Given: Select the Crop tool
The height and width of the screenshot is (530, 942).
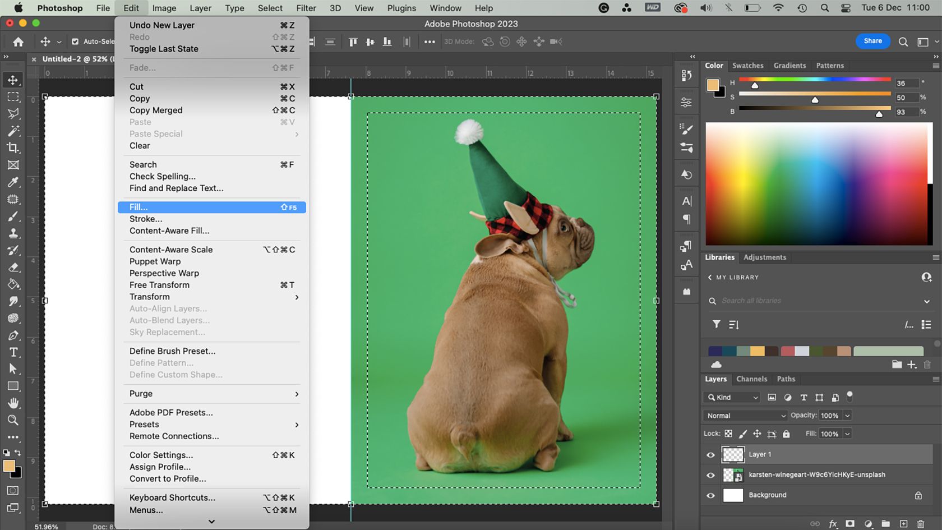Looking at the screenshot, I should click(13, 148).
